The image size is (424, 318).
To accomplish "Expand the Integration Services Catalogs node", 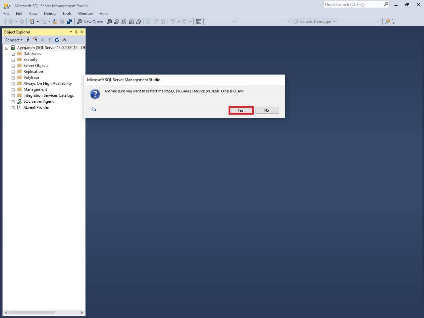I will click(x=13, y=96).
